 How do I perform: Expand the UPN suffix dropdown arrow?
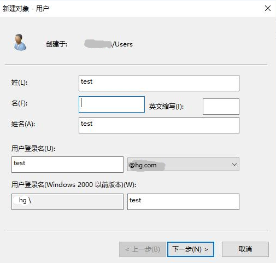pyautogui.click(x=234, y=165)
